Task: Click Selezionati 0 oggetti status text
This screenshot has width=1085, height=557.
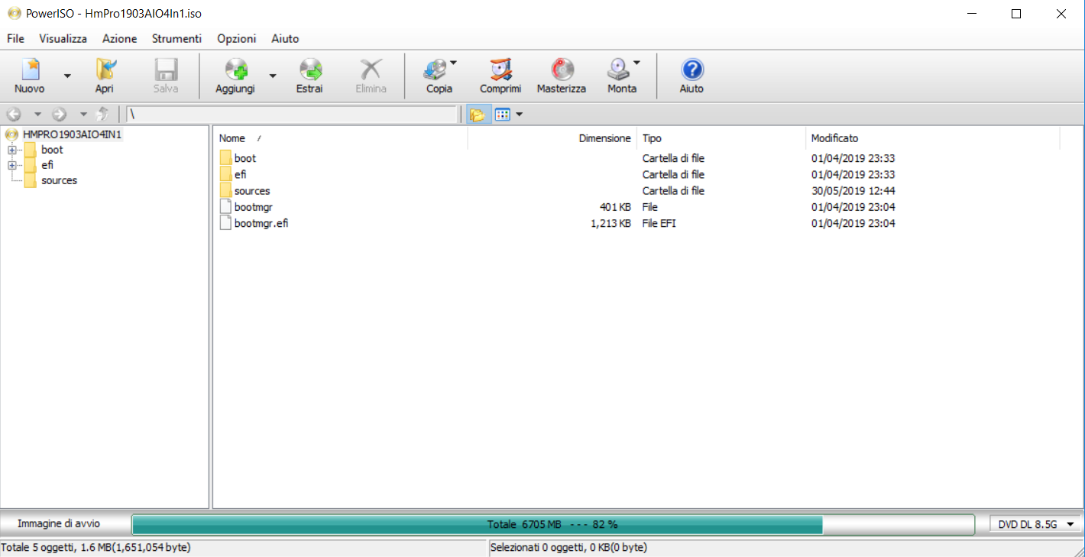Action: (x=568, y=547)
